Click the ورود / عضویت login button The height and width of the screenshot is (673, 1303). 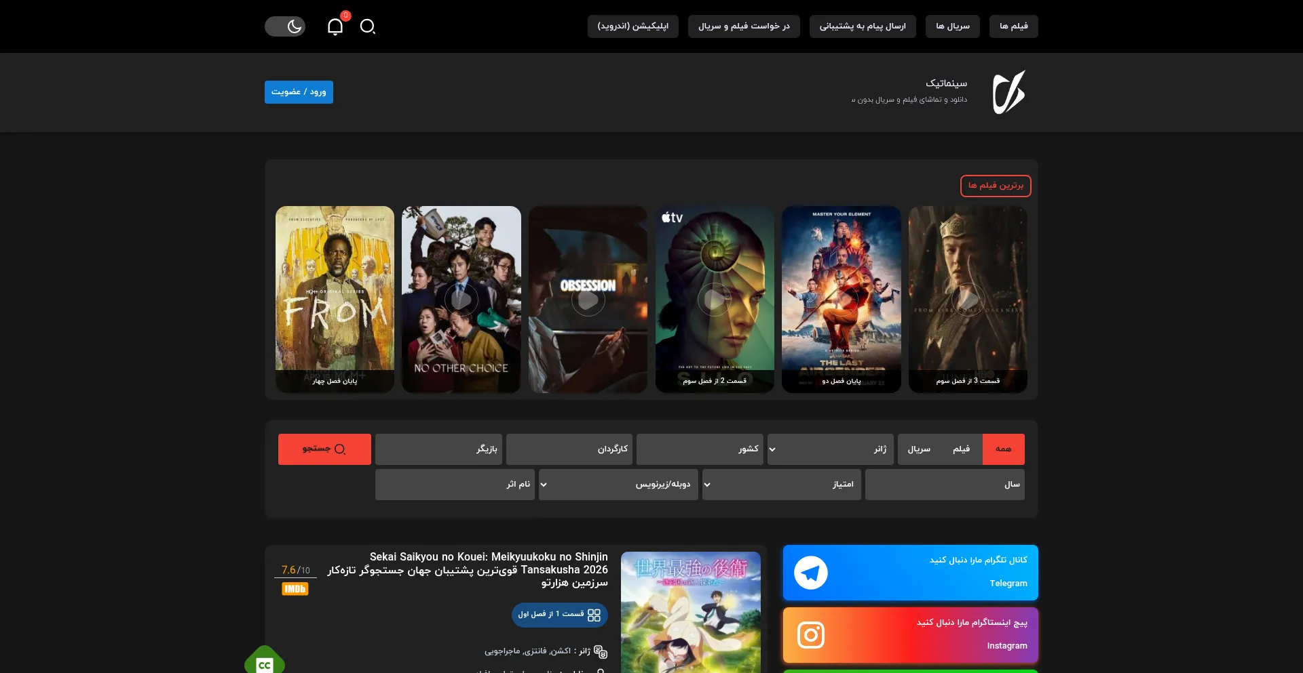point(299,92)
